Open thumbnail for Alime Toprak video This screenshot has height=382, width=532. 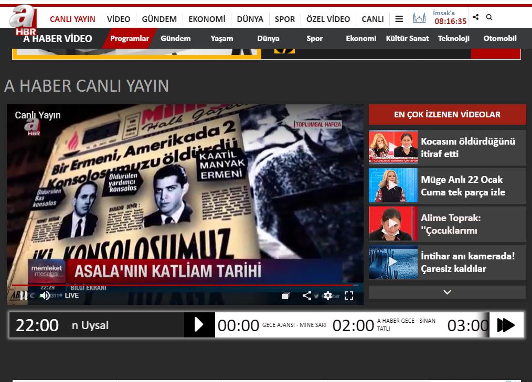point(393,224)
